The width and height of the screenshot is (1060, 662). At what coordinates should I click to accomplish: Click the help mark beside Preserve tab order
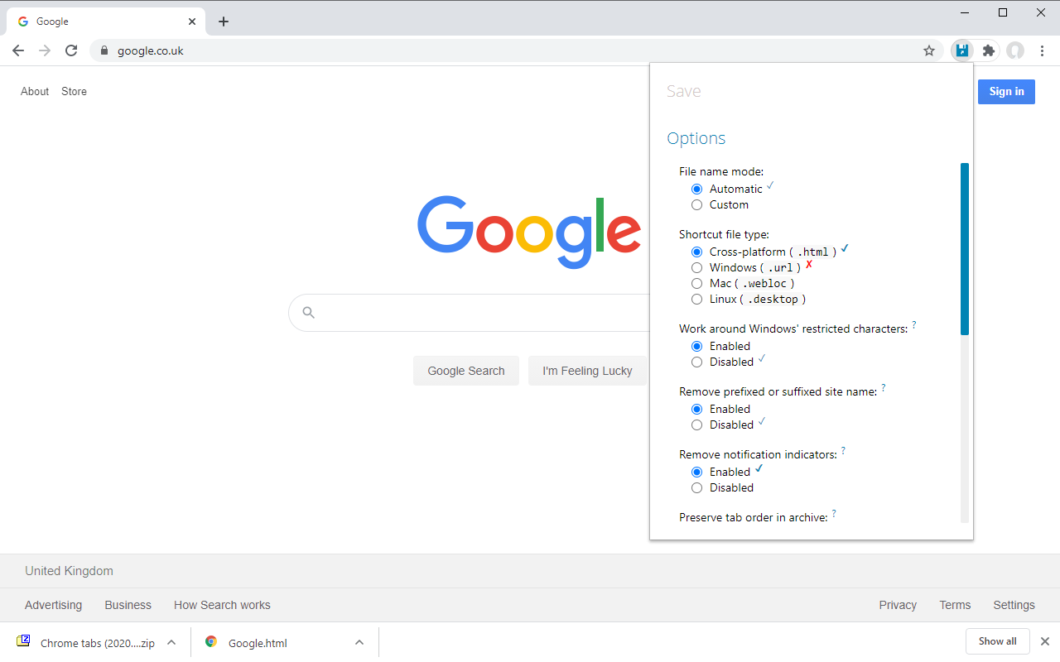(x=834, y=514)
